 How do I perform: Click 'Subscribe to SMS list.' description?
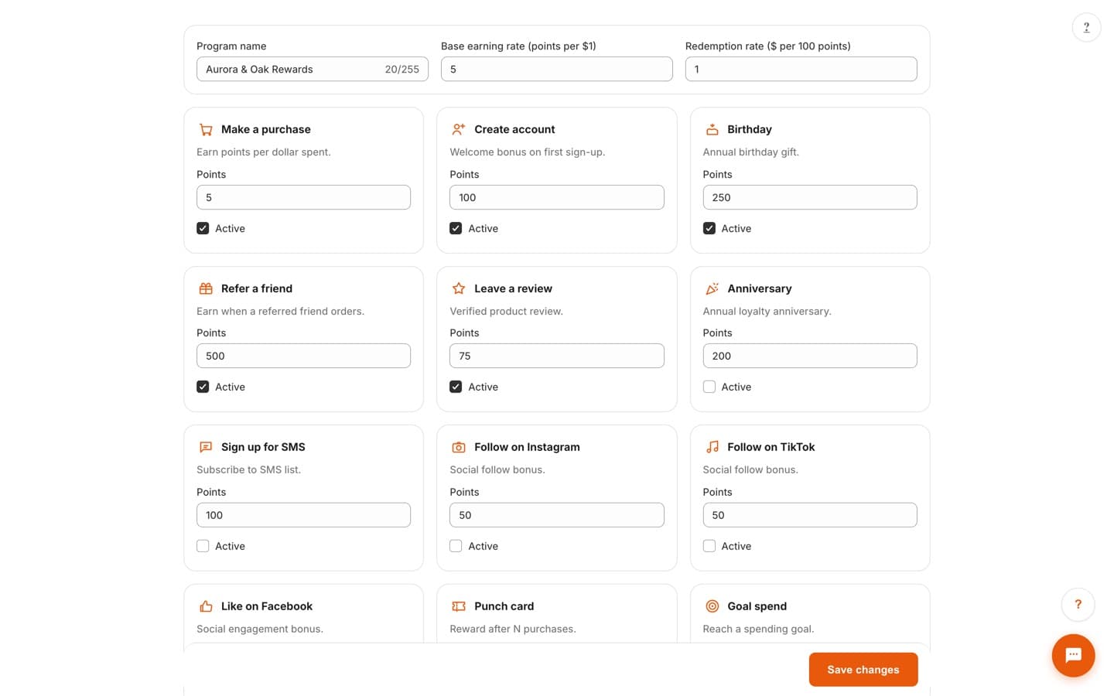pos(249,469)
